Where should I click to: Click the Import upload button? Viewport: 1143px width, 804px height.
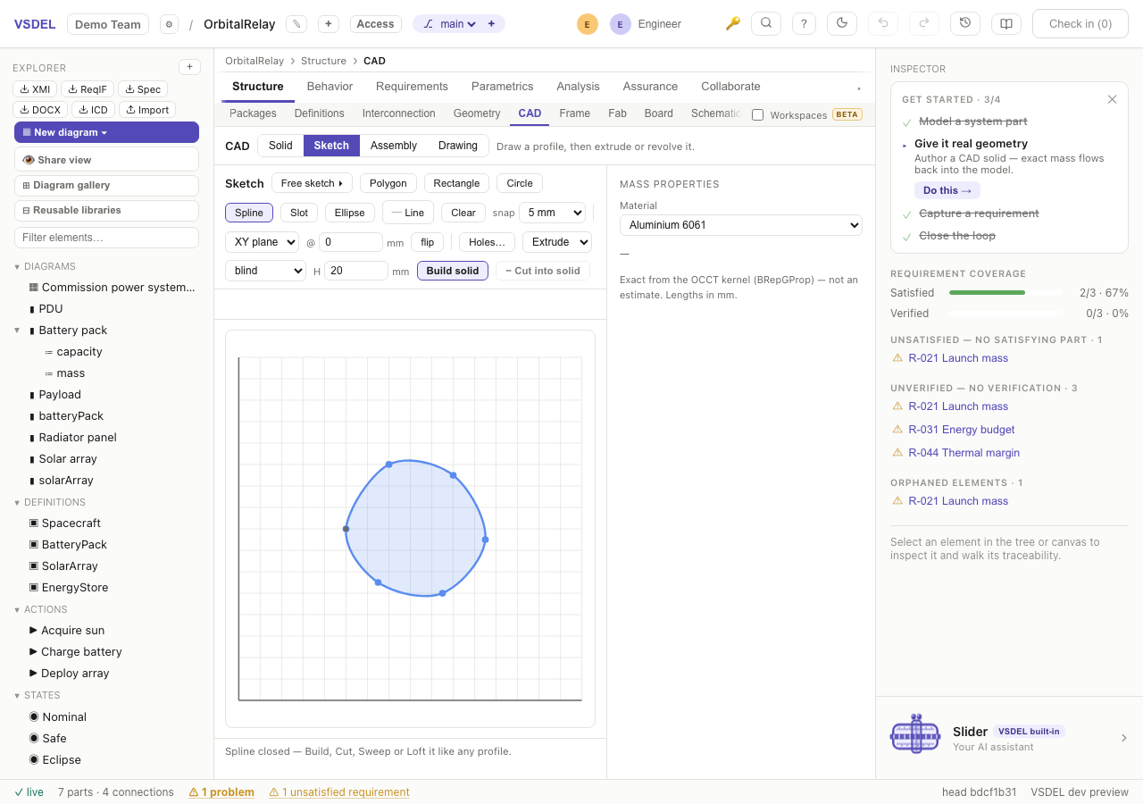point(147,110)
